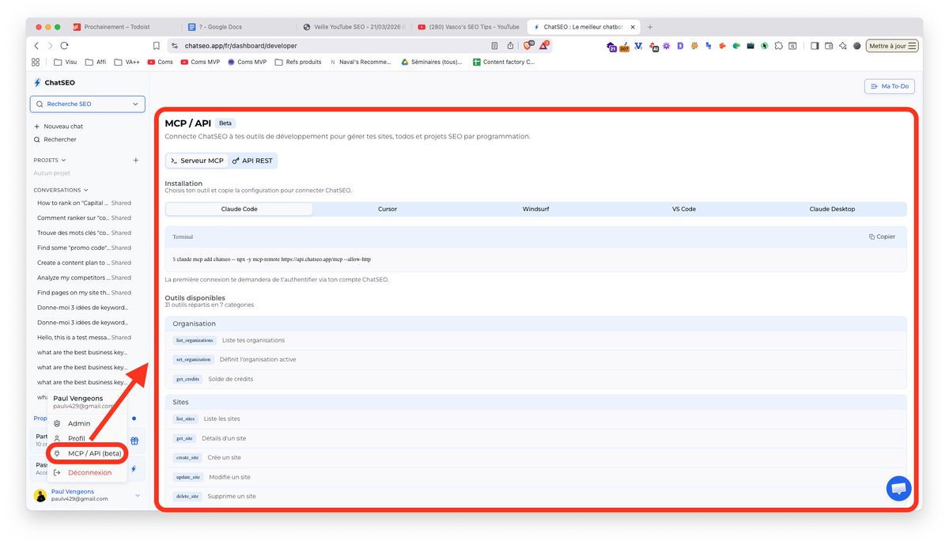Click the lightning icon in Pass card
Screen dimensions: 949x545
(x=134, y=468)
